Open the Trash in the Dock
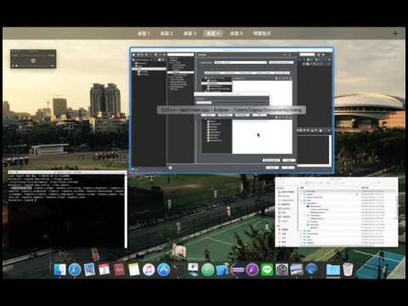 pos(348,269)
